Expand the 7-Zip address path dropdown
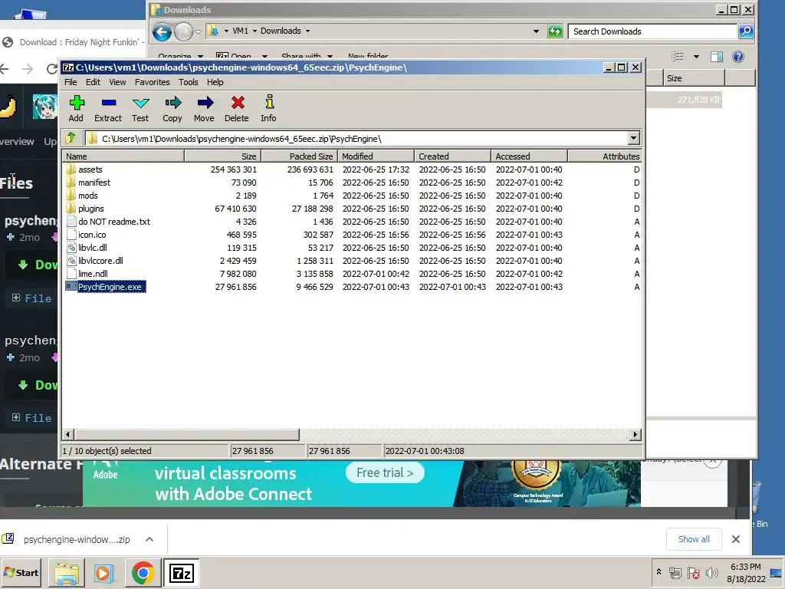 (x=633, y=138)
